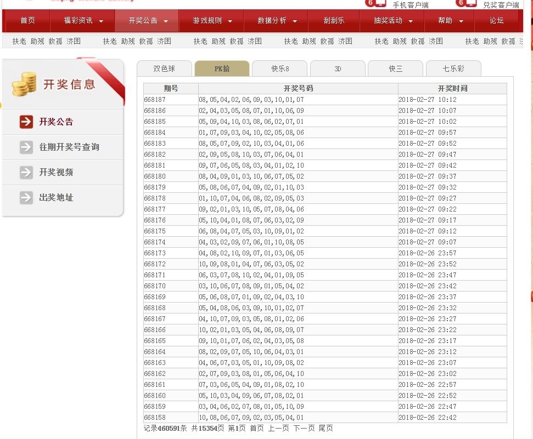Screen dimensions: 533x439
Task: Switch to the 快三 tab
Action: click(x=396, y=69)
